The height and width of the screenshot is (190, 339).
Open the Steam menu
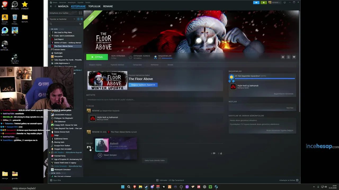[x=55, y=2]
